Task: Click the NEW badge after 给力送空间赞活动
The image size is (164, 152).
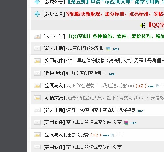Action: 112,74
